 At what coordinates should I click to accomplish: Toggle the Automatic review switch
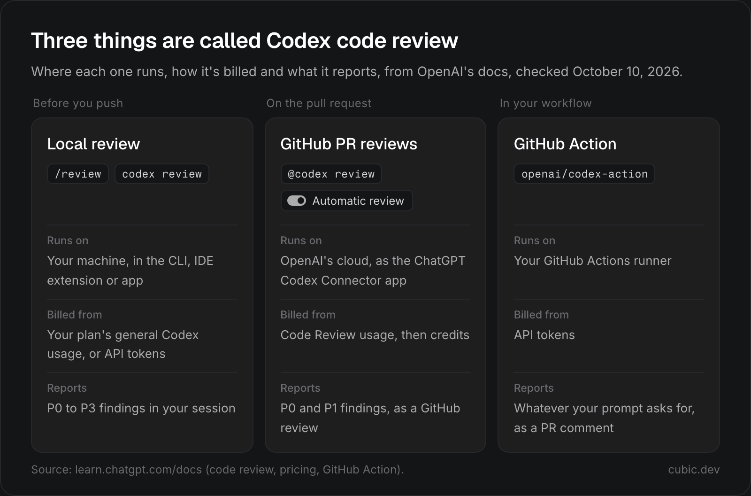click(297, 201)
